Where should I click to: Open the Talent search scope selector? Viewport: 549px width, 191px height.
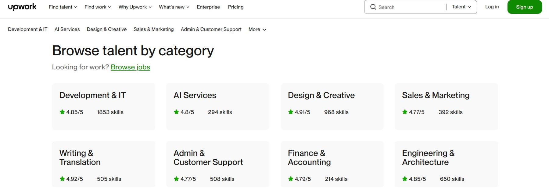pyautogui.click(x=461, y=6)
